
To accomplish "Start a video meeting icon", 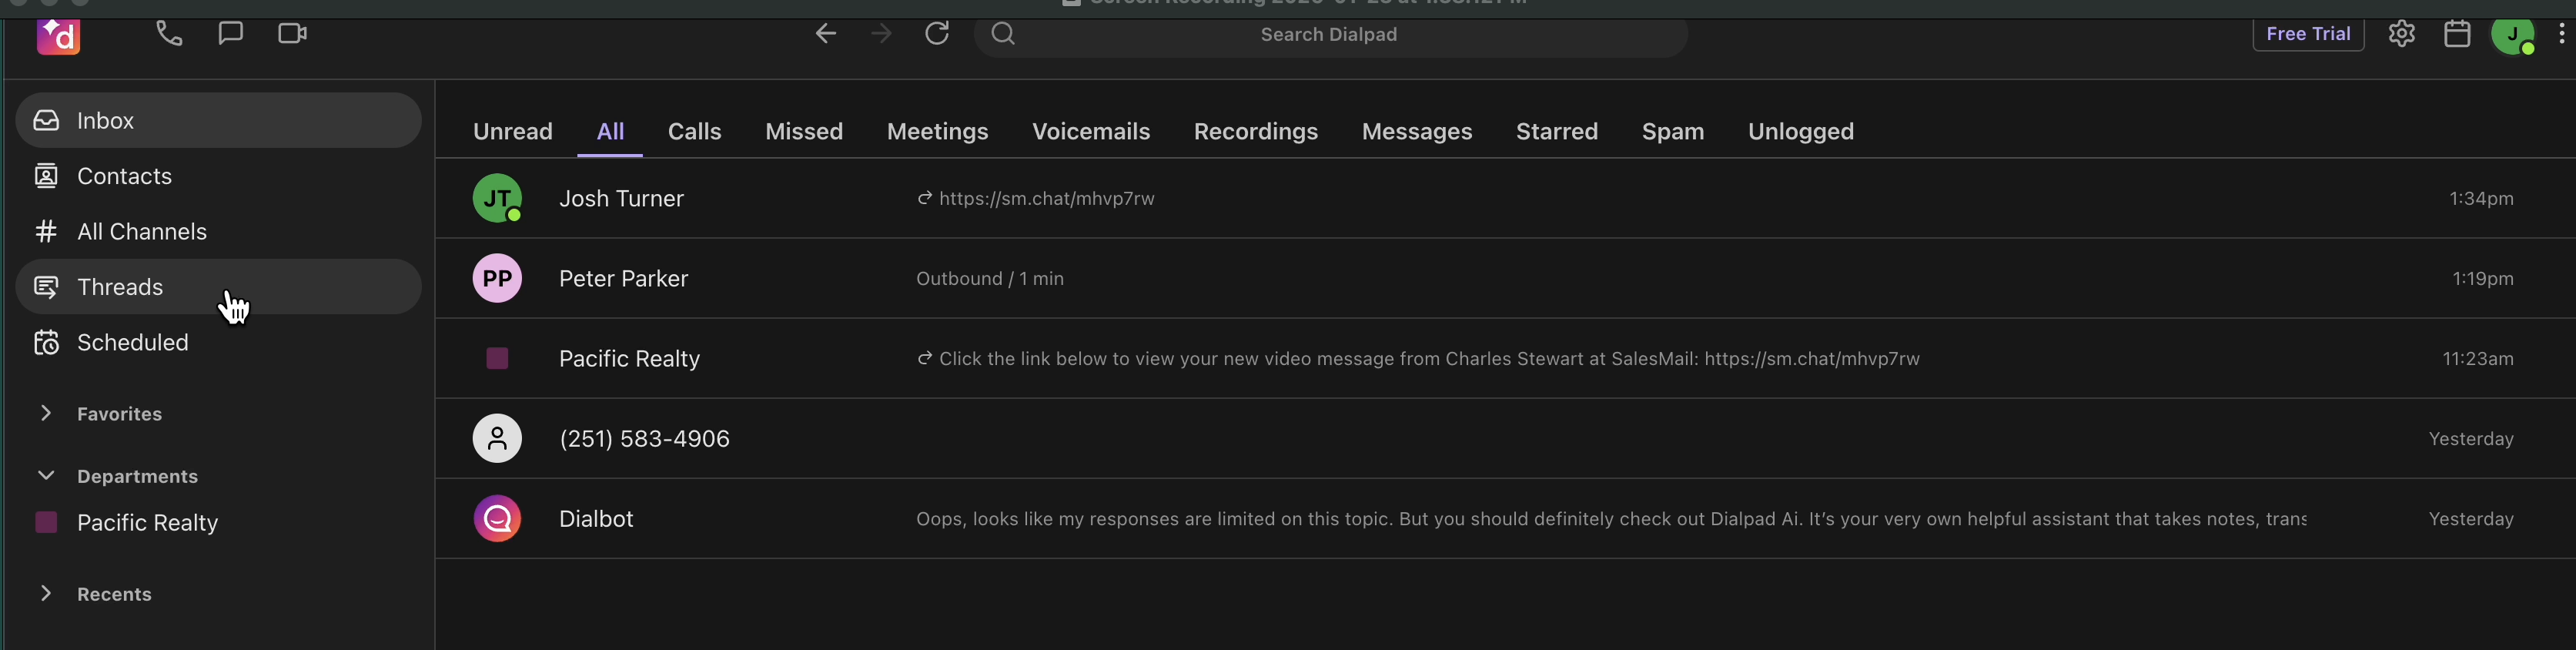I will pos(292,34).
